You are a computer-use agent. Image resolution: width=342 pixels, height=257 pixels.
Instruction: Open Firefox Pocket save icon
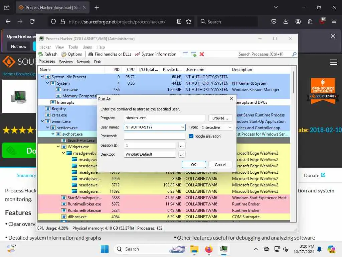(x=274, y=21)
